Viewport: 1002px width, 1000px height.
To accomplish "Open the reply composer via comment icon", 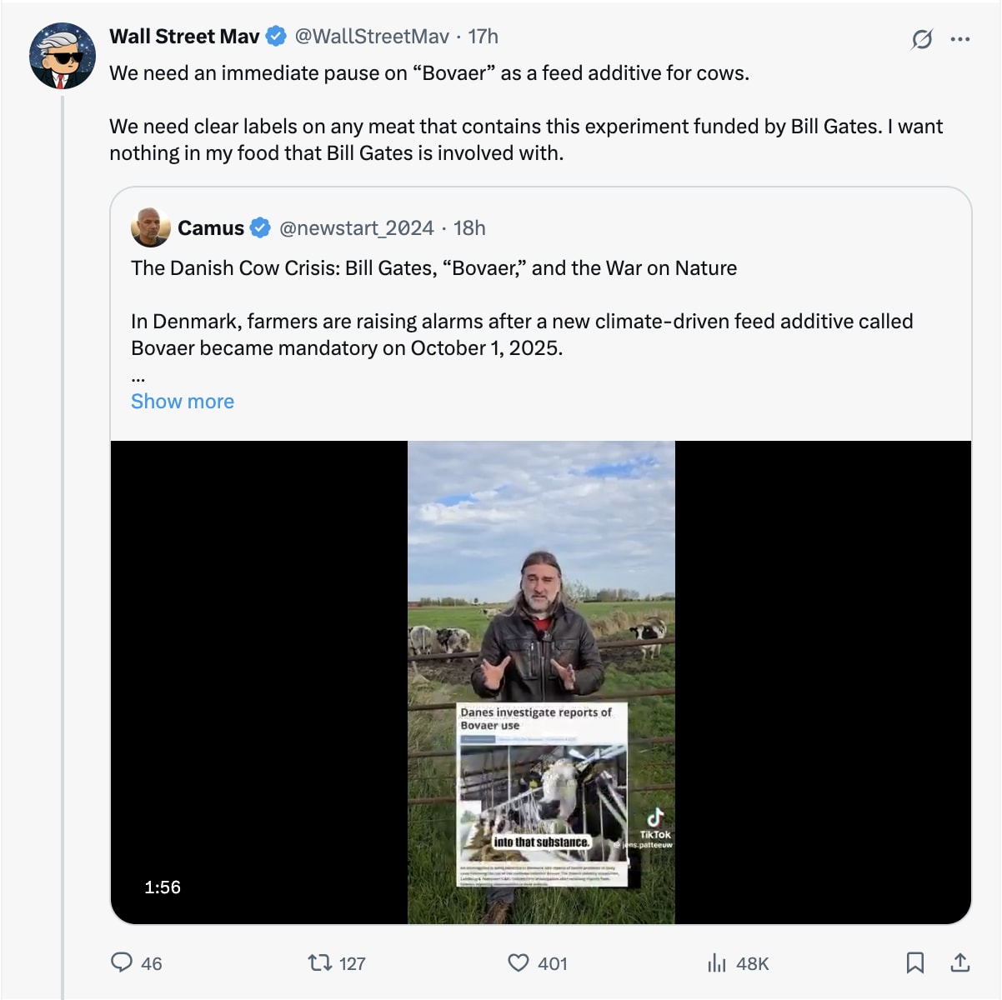I will point(123,963).
